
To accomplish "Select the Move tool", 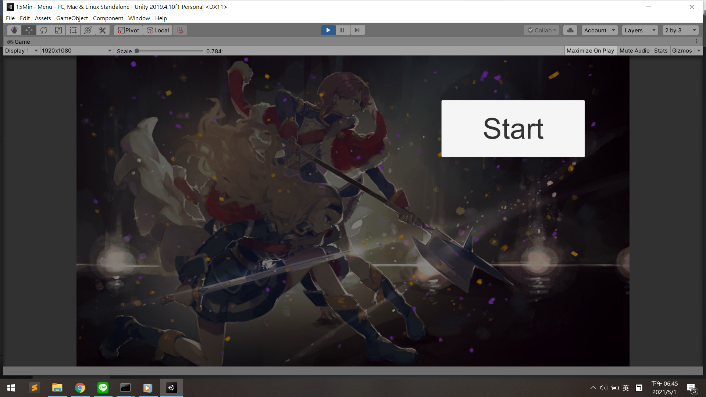I will pos(29,30).
